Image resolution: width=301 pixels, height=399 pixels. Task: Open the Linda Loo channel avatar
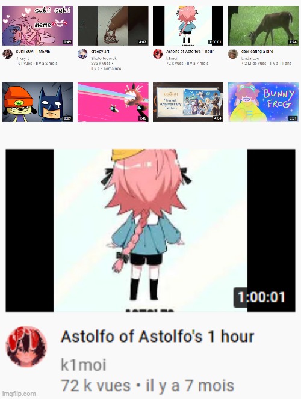[233, 54]
